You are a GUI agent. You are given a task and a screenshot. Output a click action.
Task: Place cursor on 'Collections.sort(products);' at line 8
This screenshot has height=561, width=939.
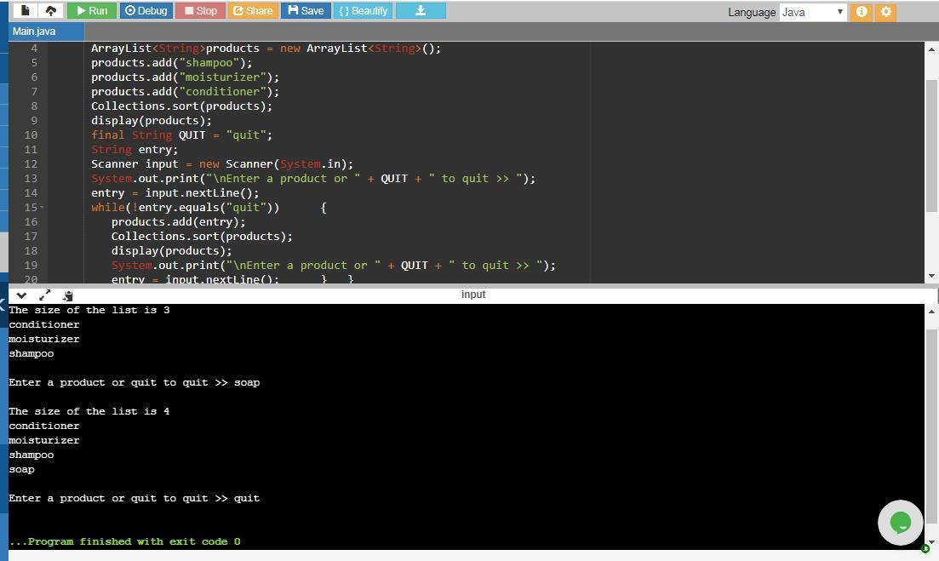pos(181,106)
